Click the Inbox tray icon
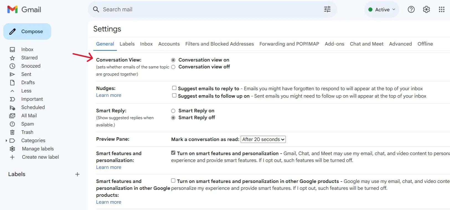Viewport: 450px width, 210px height. pyautogui.click(x=12, y=50)
